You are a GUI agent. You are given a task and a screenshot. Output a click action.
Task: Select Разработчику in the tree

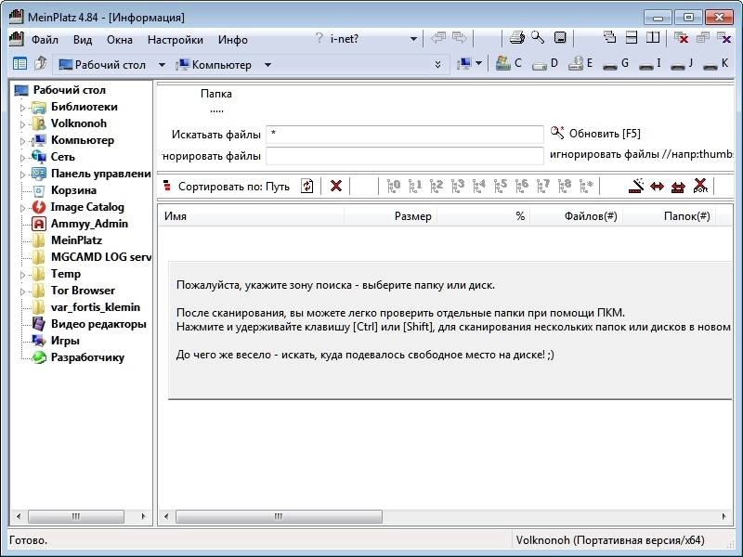click(x=87, y=357)
